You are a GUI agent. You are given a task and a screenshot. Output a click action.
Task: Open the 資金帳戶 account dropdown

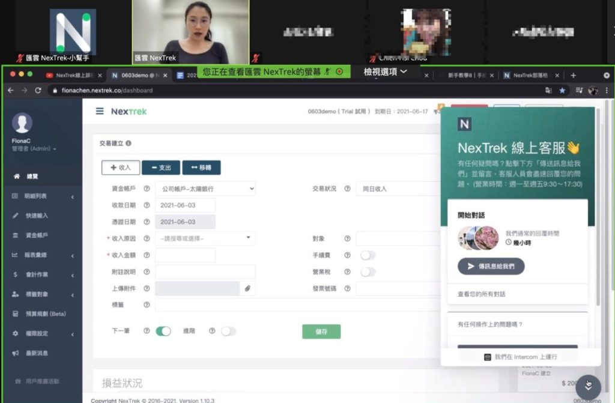point(205,189)
